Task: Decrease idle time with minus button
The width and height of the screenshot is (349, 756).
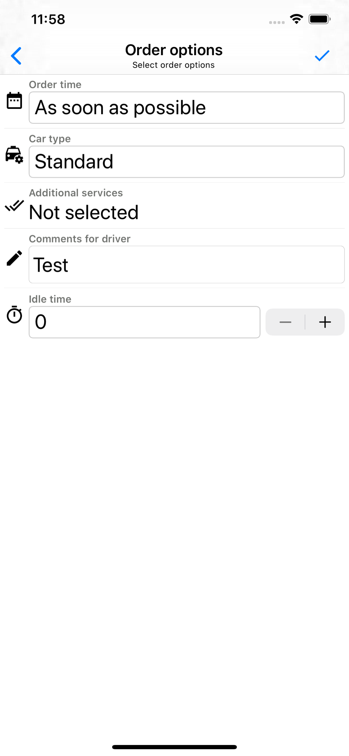Action: click(x=285, y=322)
